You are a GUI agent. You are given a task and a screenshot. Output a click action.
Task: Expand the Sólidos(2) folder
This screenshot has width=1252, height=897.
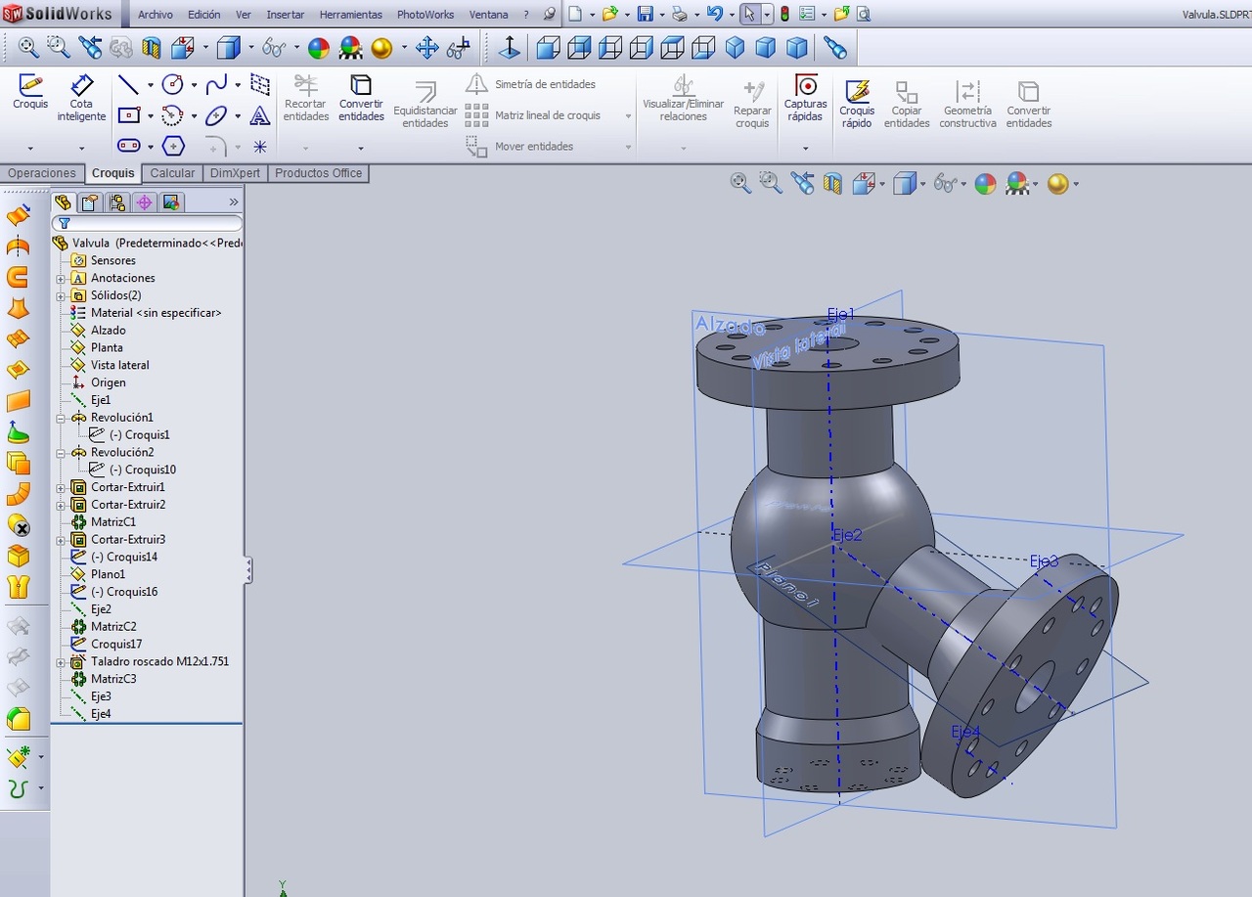61,295
